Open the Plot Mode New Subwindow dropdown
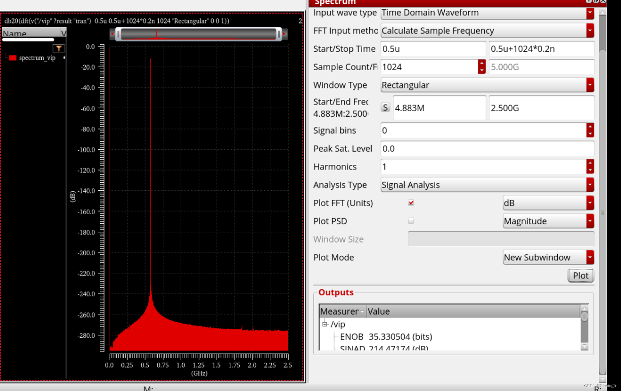This screenshot has width=621, height=391. pos(548,257)
